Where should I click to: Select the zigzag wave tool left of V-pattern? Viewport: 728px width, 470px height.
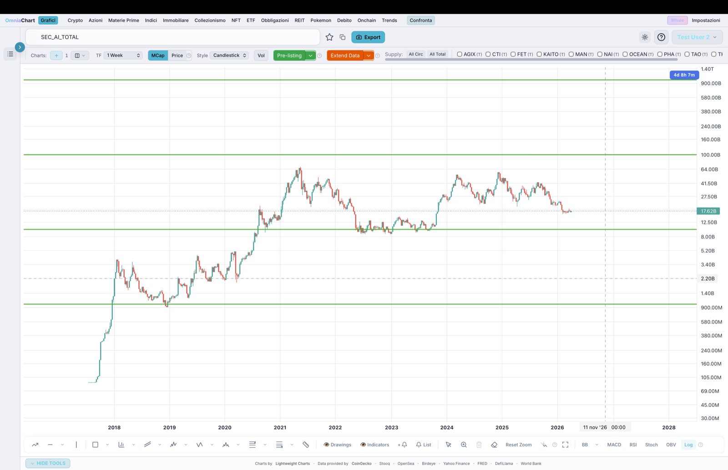(173, 445)
